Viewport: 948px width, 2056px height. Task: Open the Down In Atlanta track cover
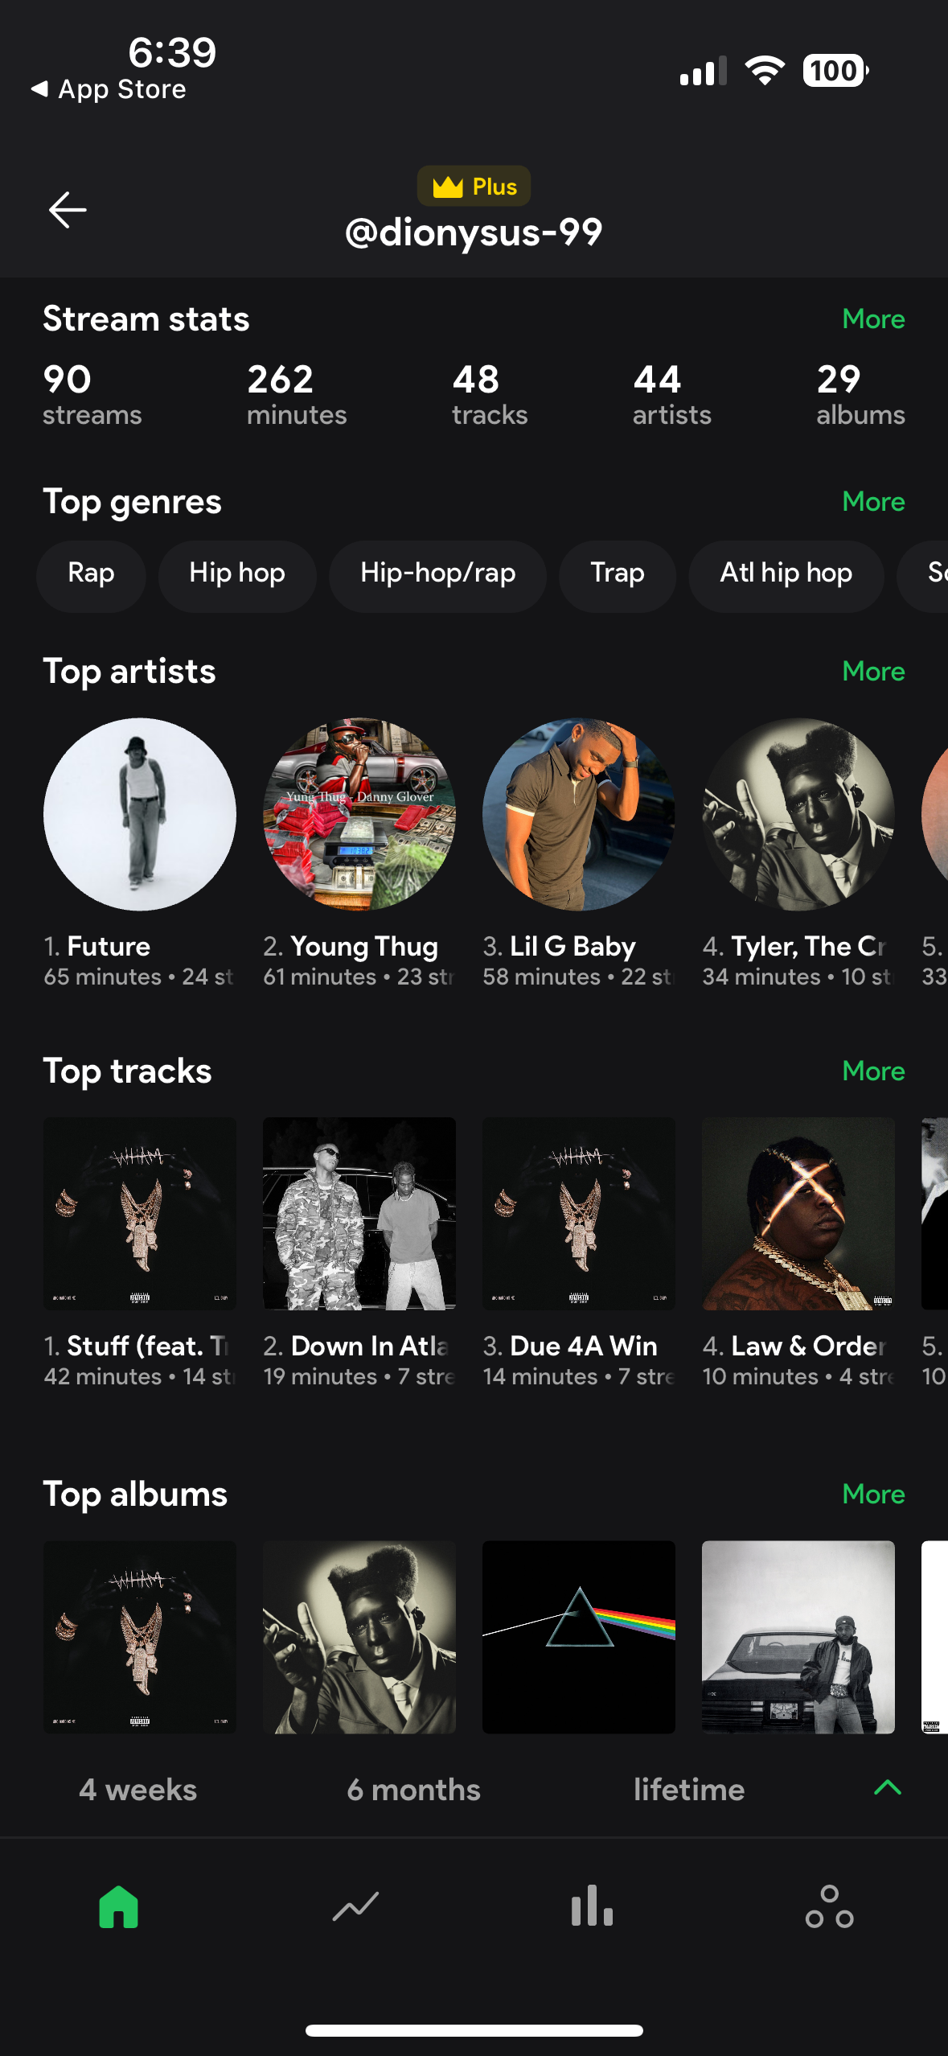click(x=359, y=1213)
